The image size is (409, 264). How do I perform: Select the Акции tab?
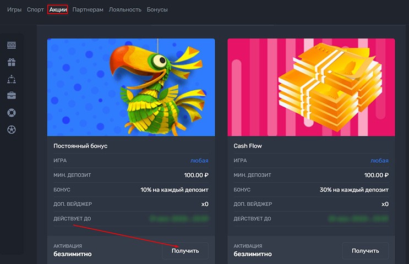58,9
